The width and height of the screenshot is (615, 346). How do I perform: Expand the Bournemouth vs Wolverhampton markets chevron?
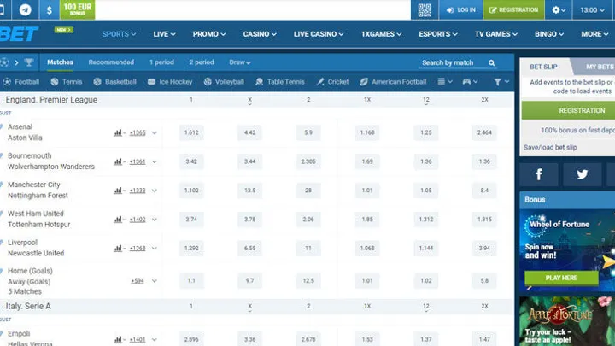coord(154,161)
